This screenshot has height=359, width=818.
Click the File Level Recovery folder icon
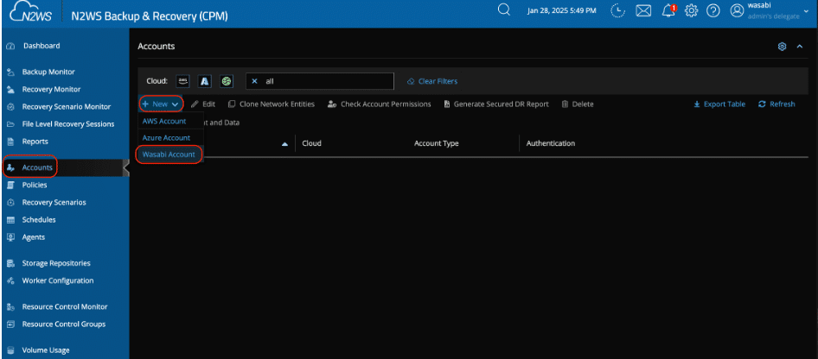coord(10,124)
